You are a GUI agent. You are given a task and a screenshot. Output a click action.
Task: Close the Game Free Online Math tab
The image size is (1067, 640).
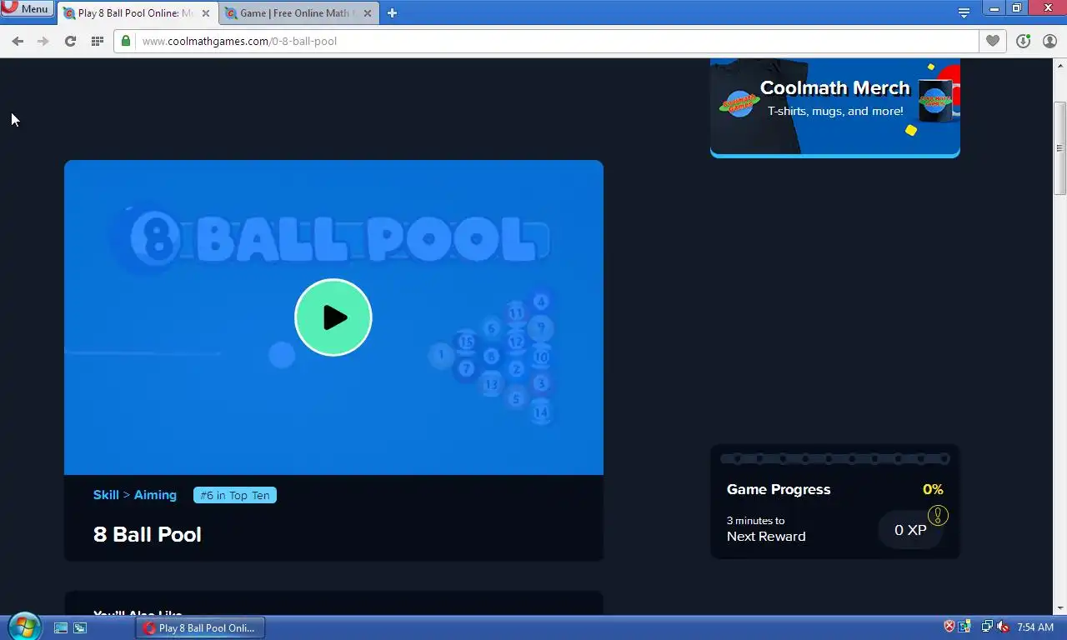click(x=368, y=13)
